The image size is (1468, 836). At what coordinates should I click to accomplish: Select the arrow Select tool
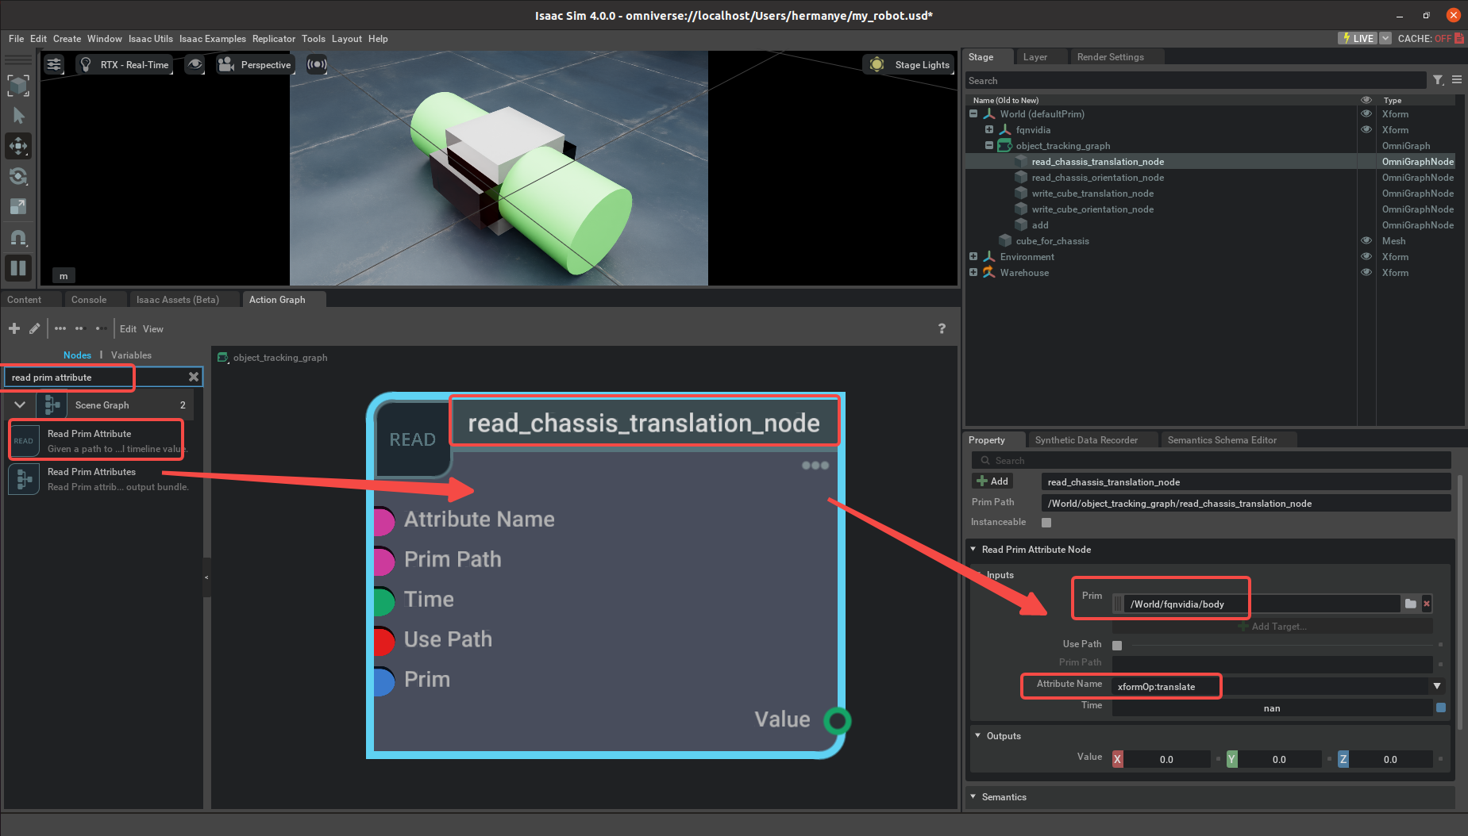tap(18, 116)
